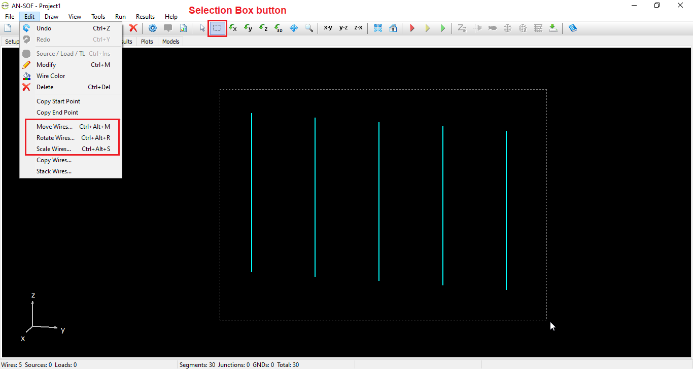Select Copy End Point entry
The width and height of the screenshot is (693, 369).
point(71,113)
